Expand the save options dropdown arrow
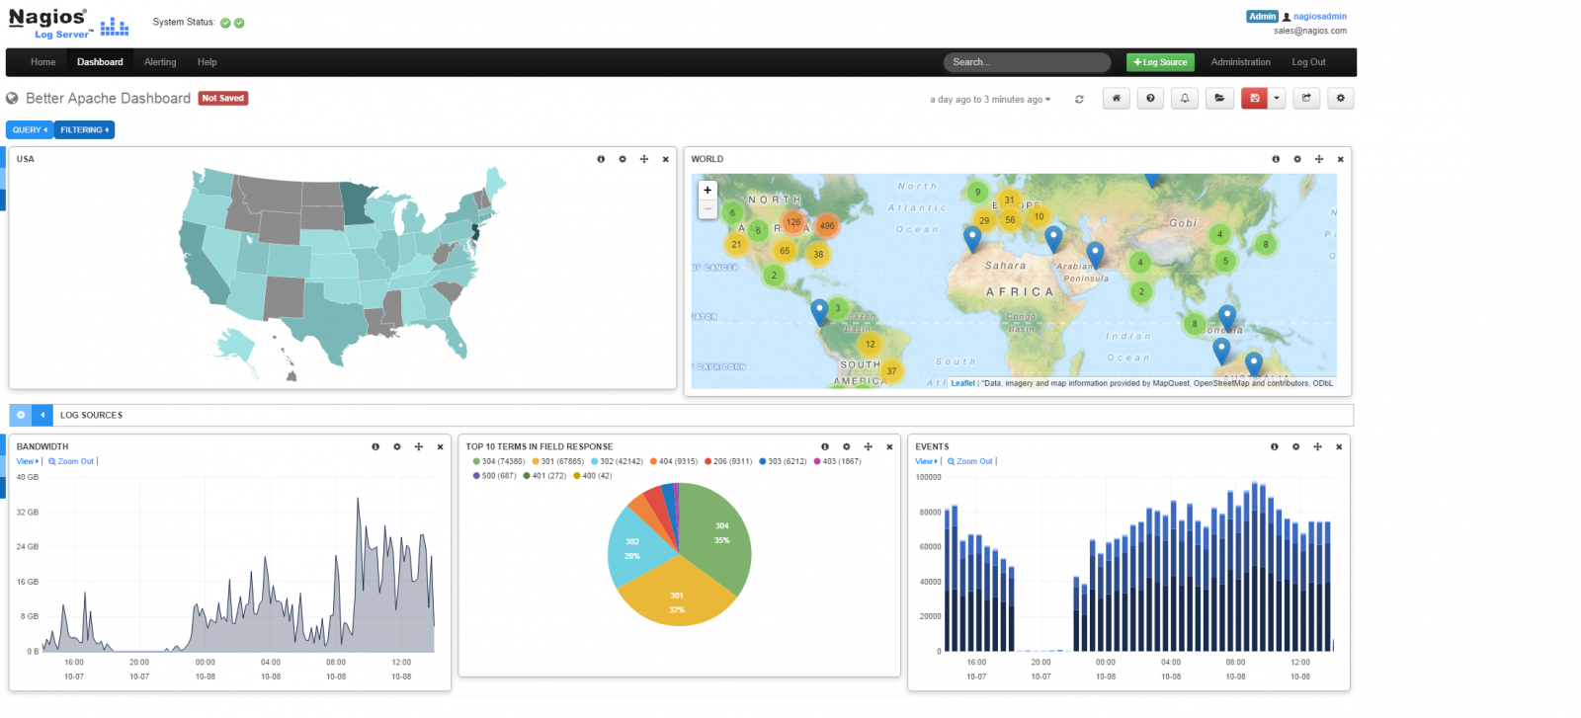 tap(1277, 98)
